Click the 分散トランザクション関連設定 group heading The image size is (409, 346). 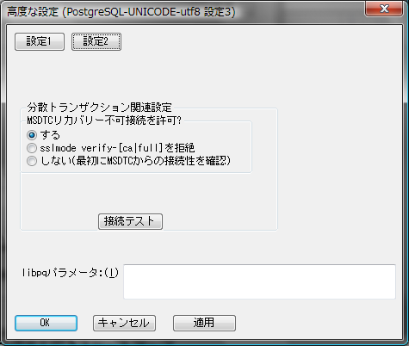[100, 108]
